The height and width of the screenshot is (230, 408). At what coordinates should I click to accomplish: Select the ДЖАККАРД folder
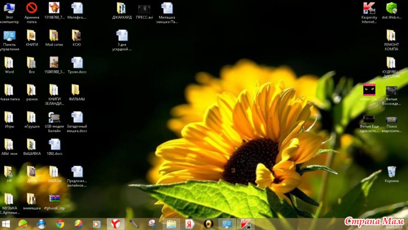click(x=122, y=11)
